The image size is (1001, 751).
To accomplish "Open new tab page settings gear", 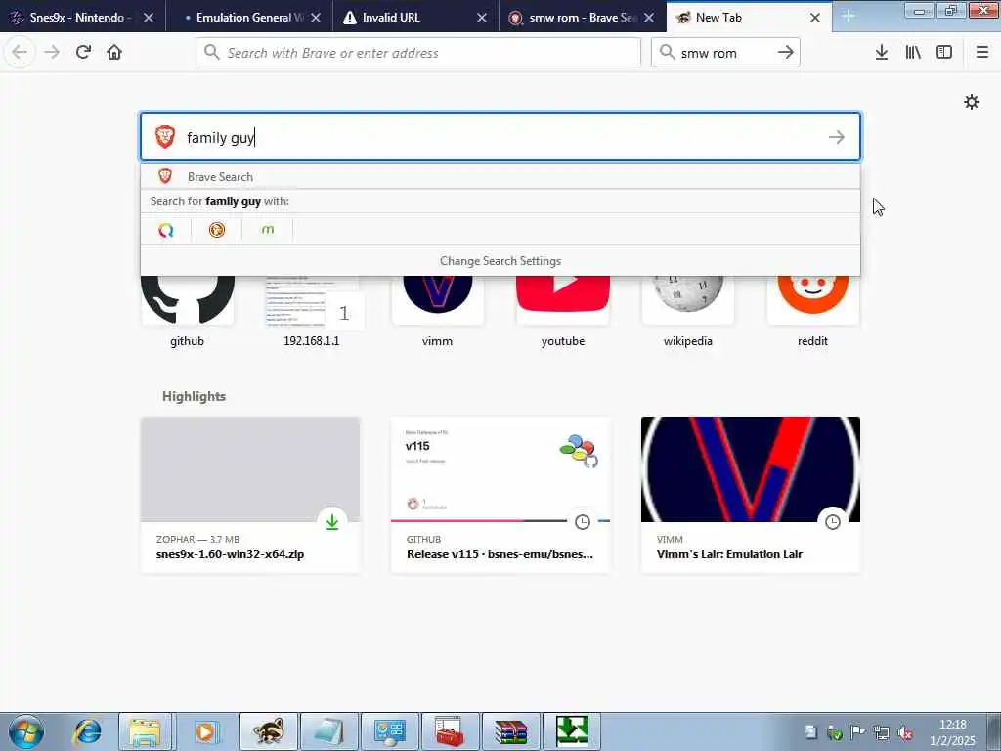I will pos(972,102).
